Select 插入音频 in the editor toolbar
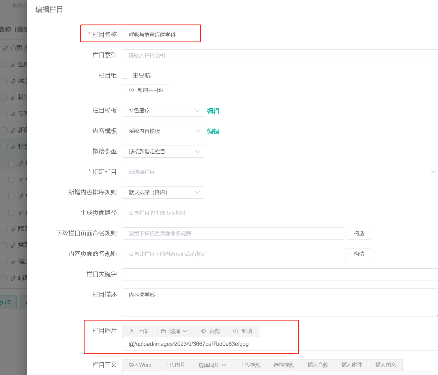 [318, 365]
